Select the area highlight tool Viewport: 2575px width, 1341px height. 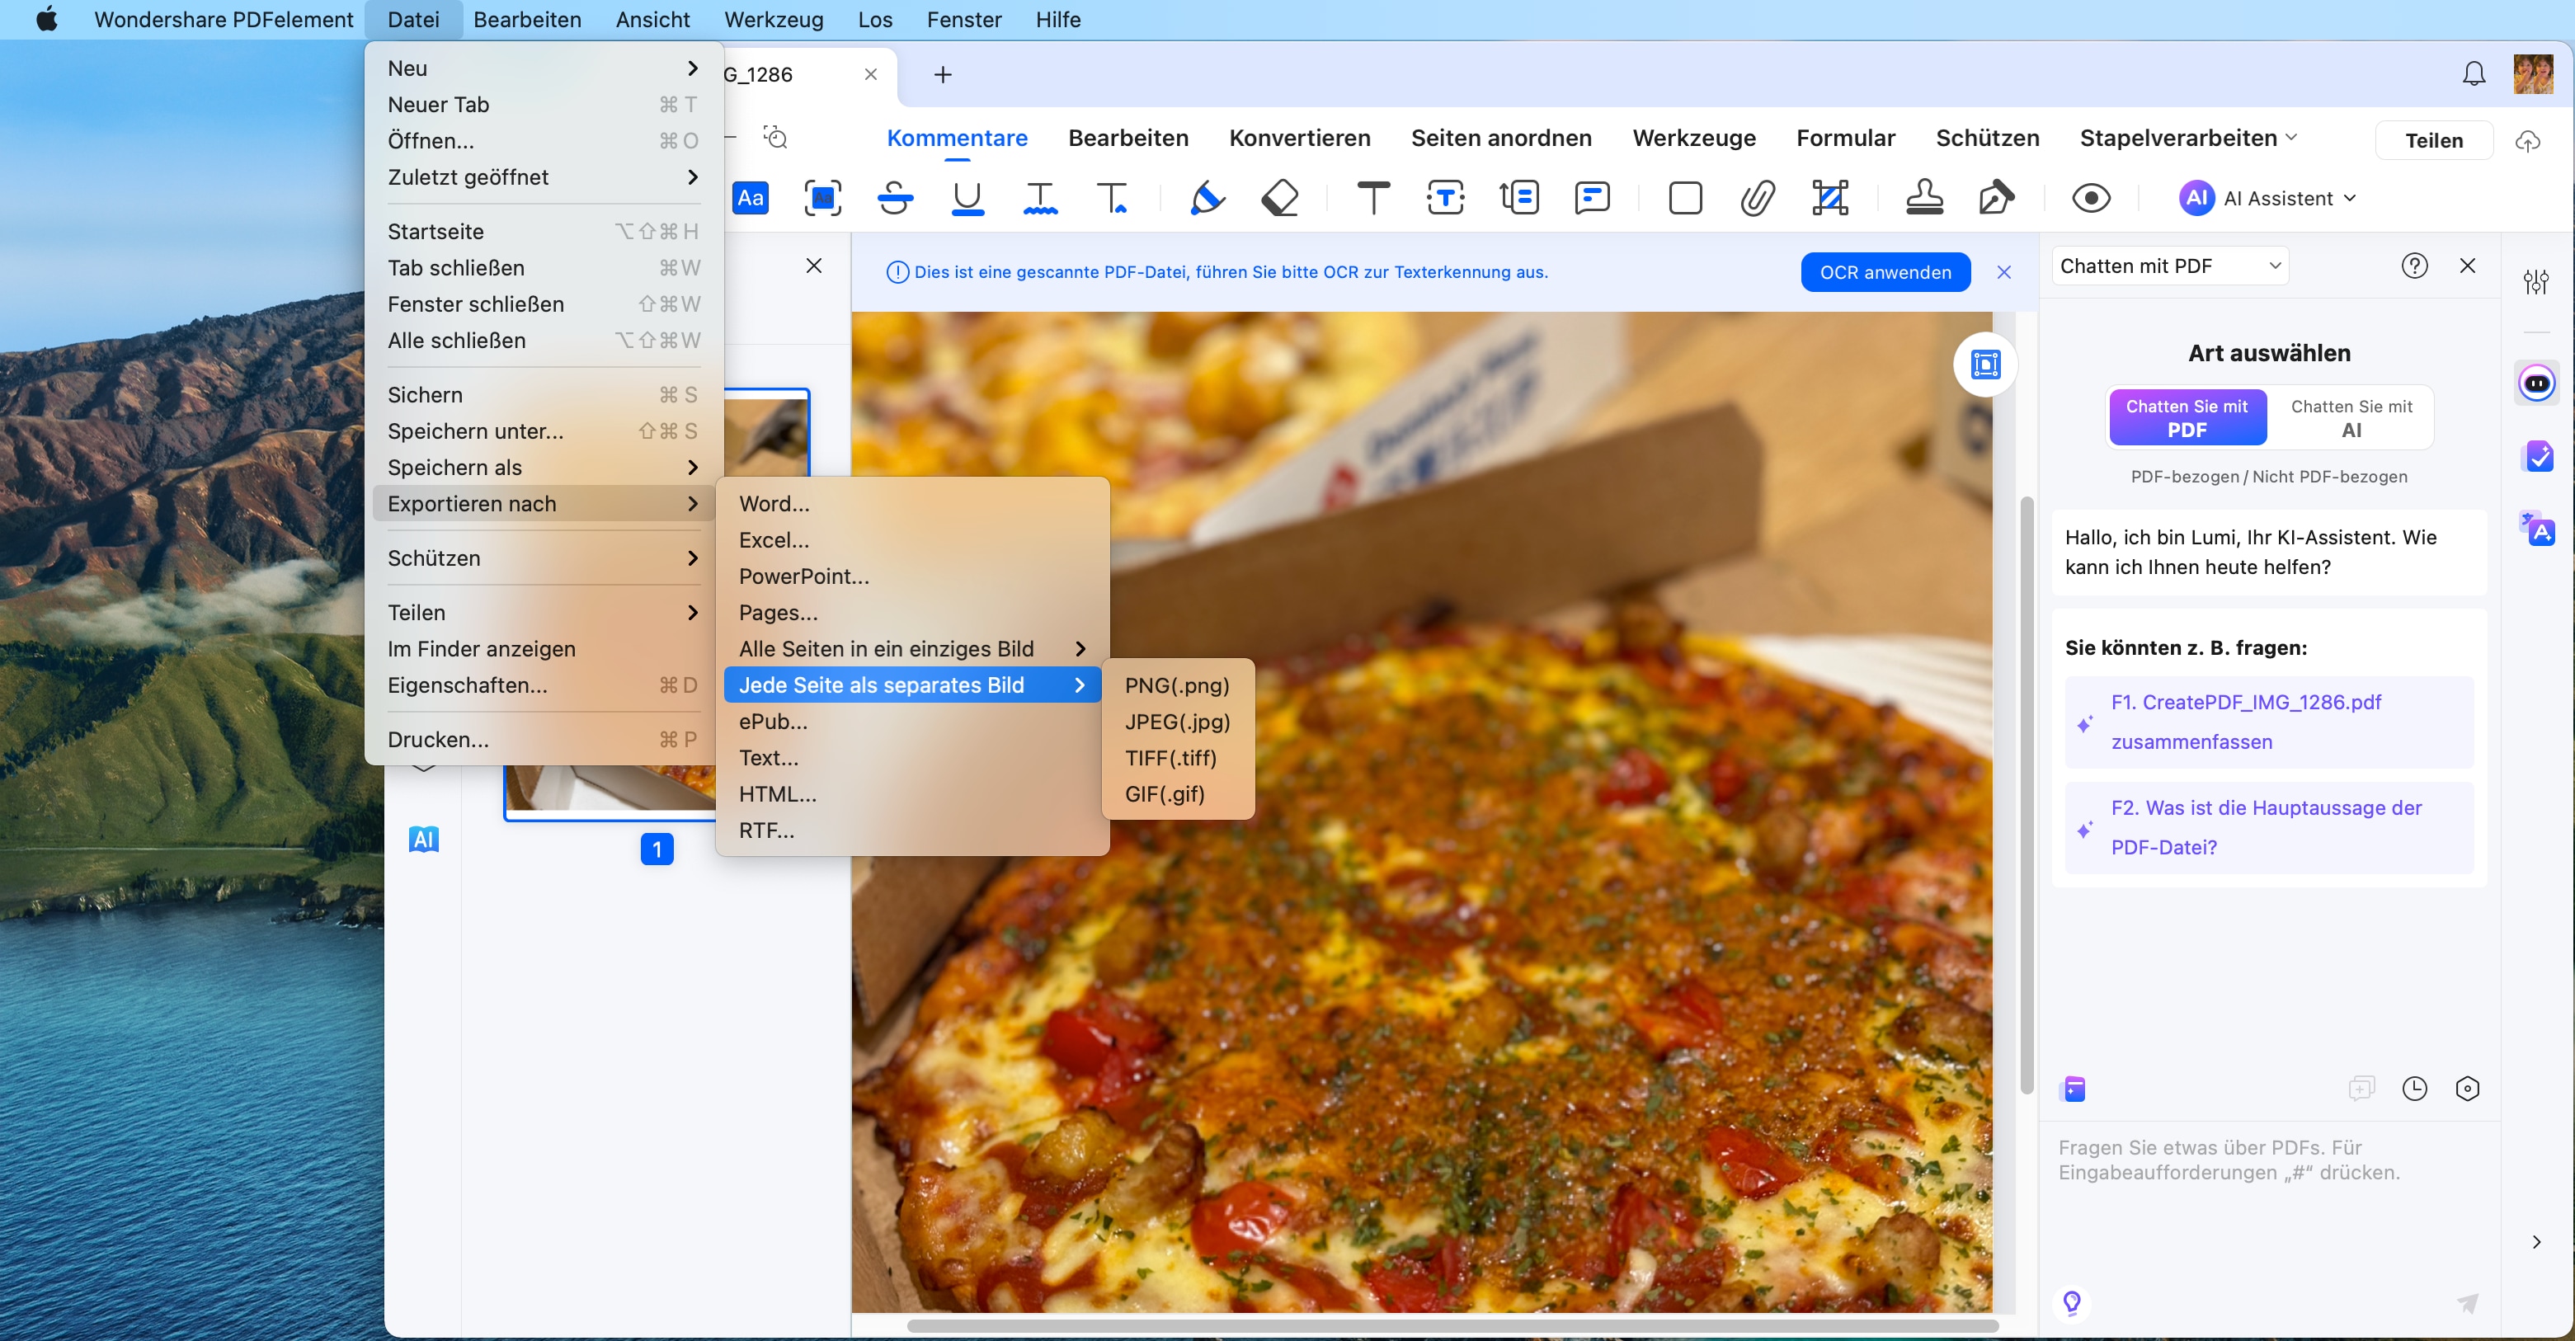tap(822, 198)
